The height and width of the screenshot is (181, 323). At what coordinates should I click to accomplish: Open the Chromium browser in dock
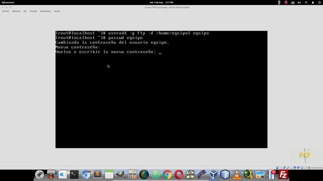tap(86, 174)
